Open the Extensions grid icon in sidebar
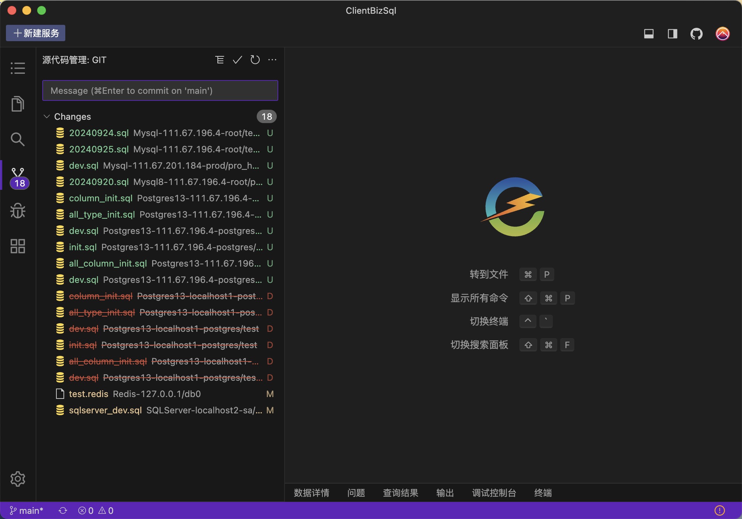The image size is (742, 519). [x=17, y=246]
